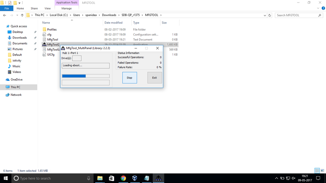Select the Profiles folder icon

pos(44,29)
